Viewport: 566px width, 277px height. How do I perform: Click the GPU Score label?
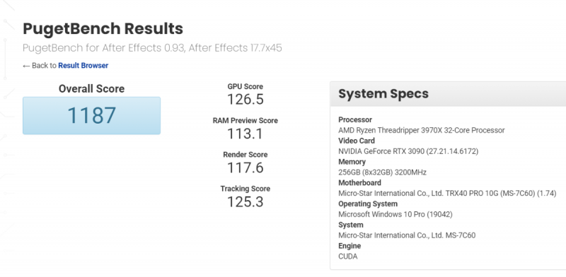click(246, 86)
